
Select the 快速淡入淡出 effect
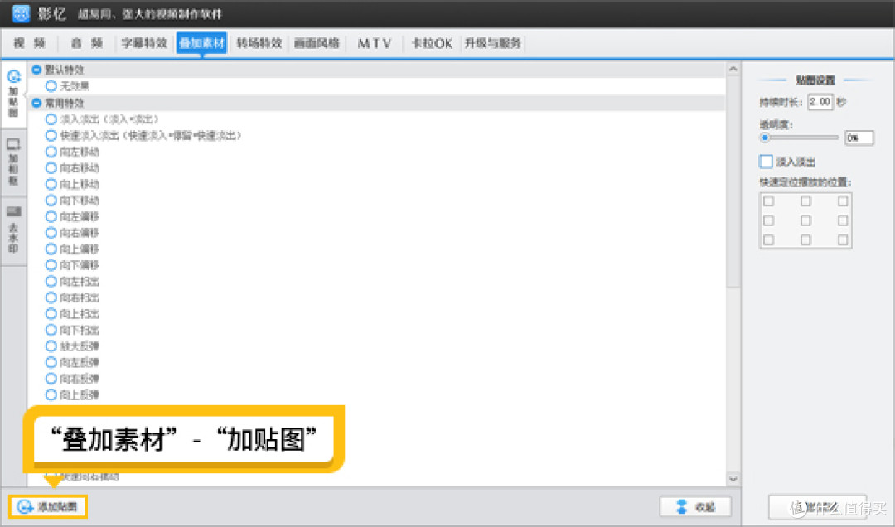(x=51, y=136)
